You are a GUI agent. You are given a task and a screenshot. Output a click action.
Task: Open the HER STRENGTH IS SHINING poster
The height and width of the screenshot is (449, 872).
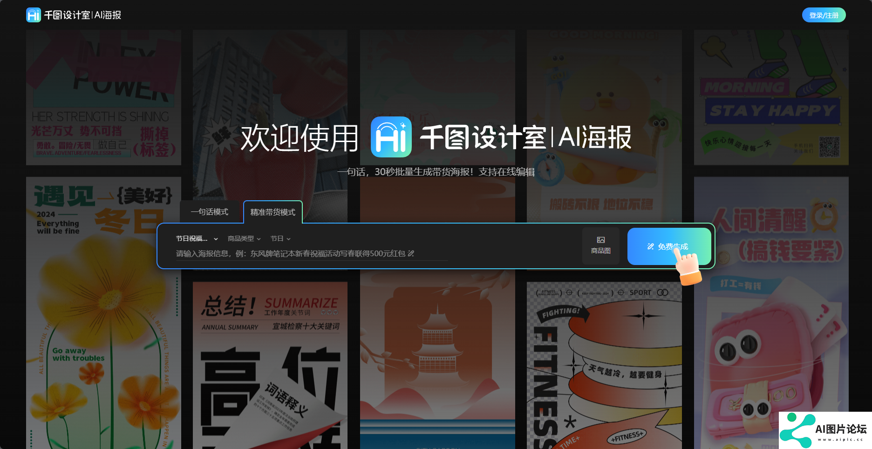pyautogui.click(x=103, y=97)
